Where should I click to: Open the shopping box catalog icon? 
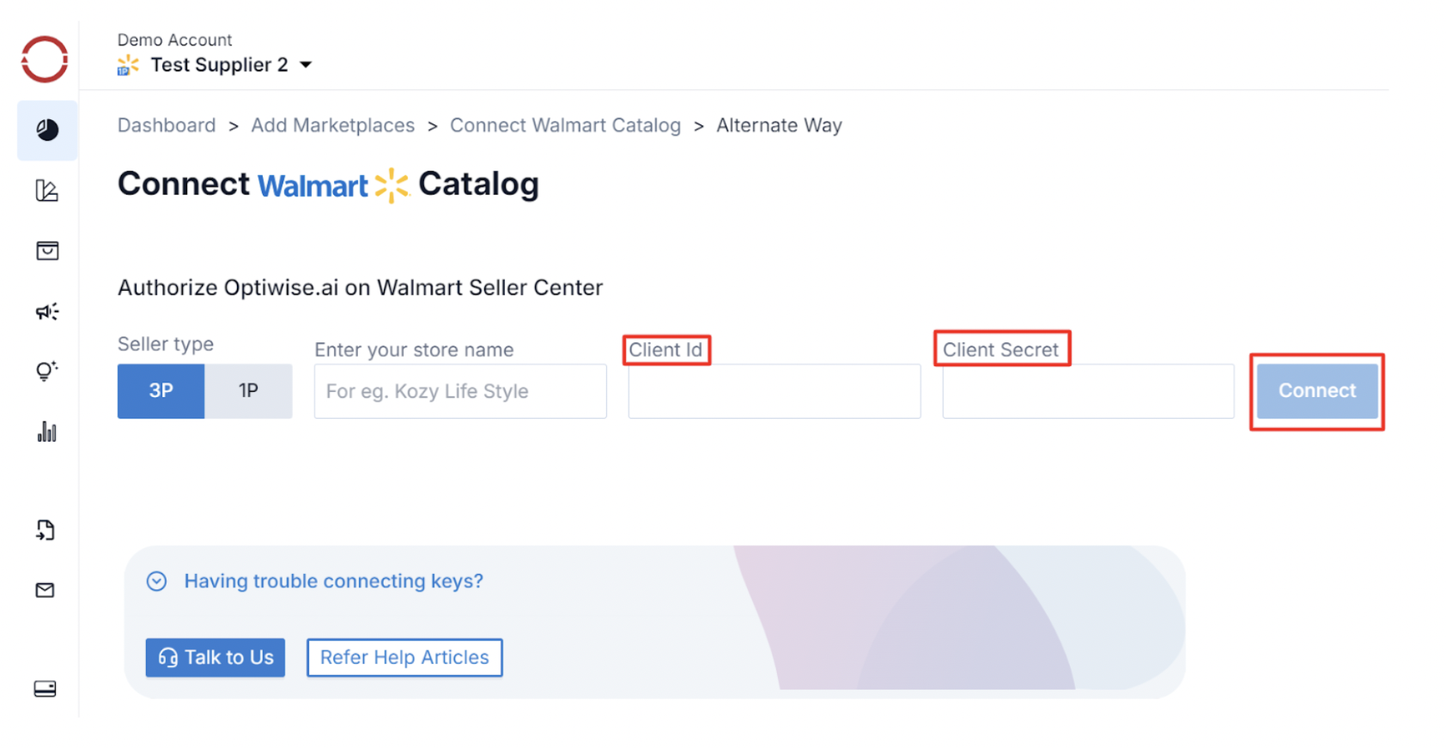[x=47, y=250]
